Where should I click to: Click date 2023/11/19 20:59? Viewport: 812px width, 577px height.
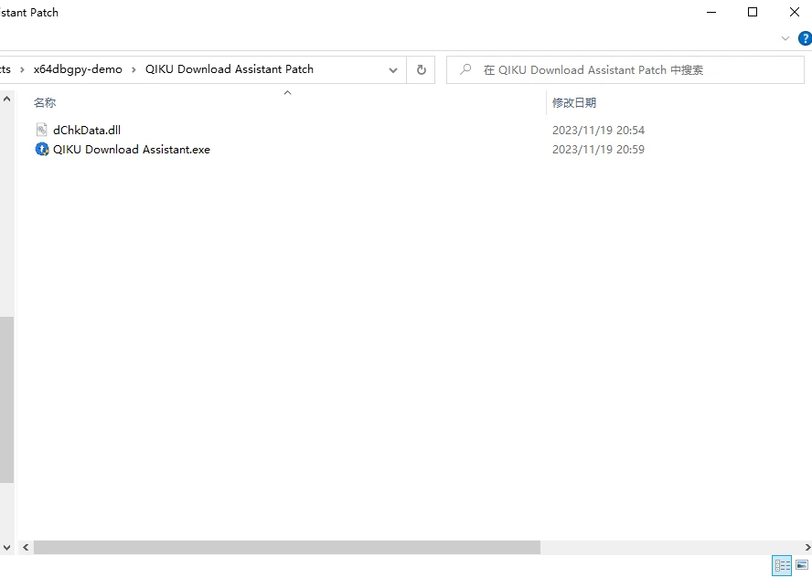(x=598, y=150)
